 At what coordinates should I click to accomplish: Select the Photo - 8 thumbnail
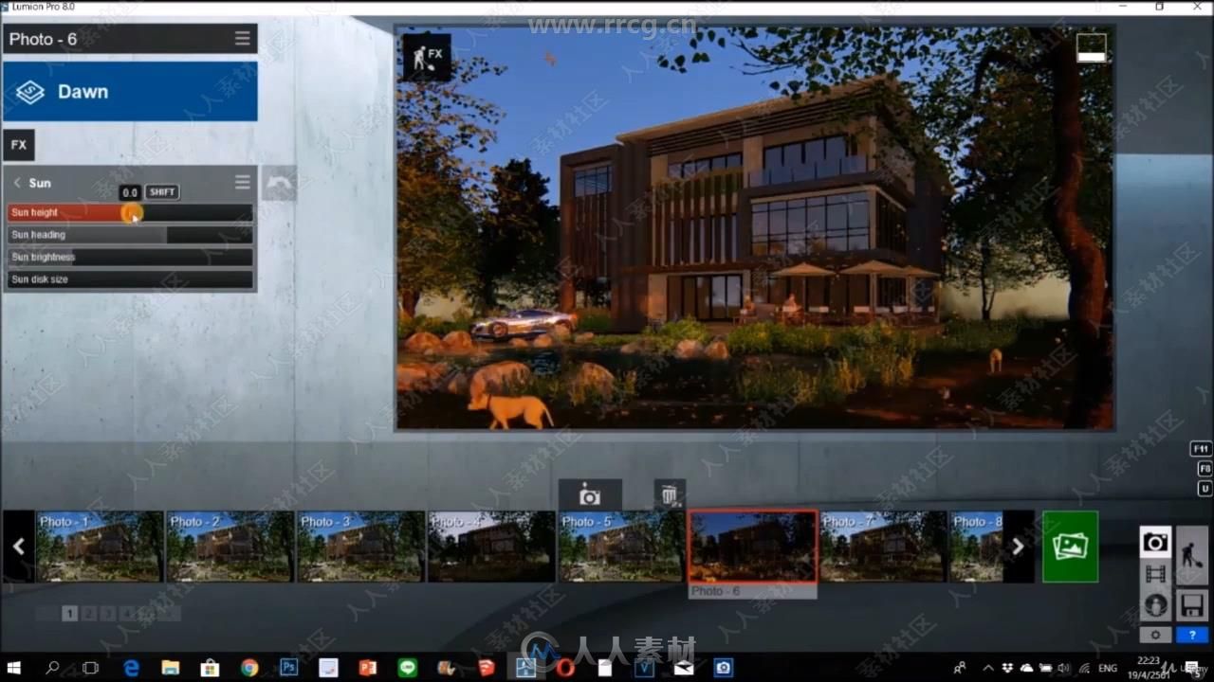tap(977, 547)
